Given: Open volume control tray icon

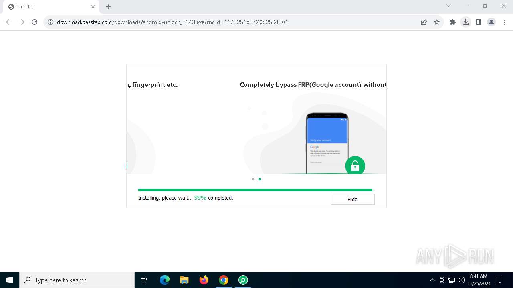Looking at the screenshot, I should point(461,280).
